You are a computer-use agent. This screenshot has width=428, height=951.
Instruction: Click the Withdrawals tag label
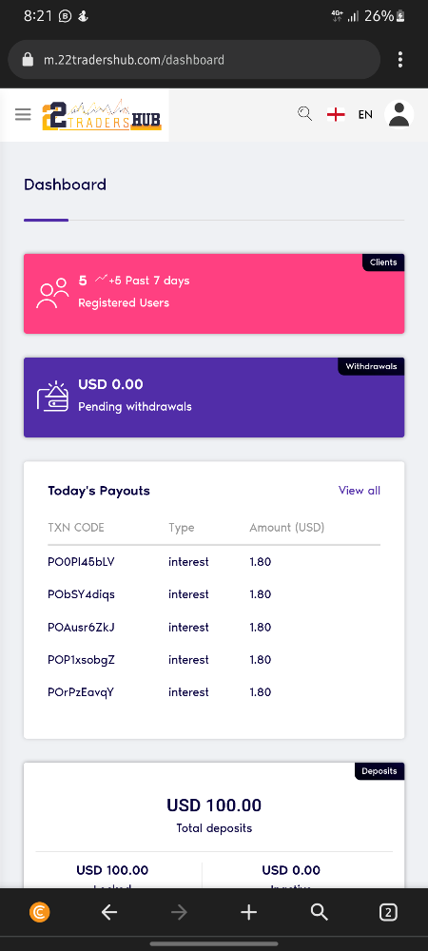click(371, 366)
